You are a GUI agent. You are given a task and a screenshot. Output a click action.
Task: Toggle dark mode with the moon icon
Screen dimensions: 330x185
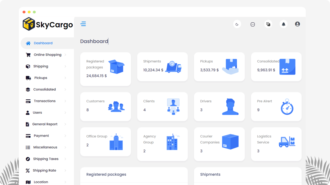pos(237,24)
